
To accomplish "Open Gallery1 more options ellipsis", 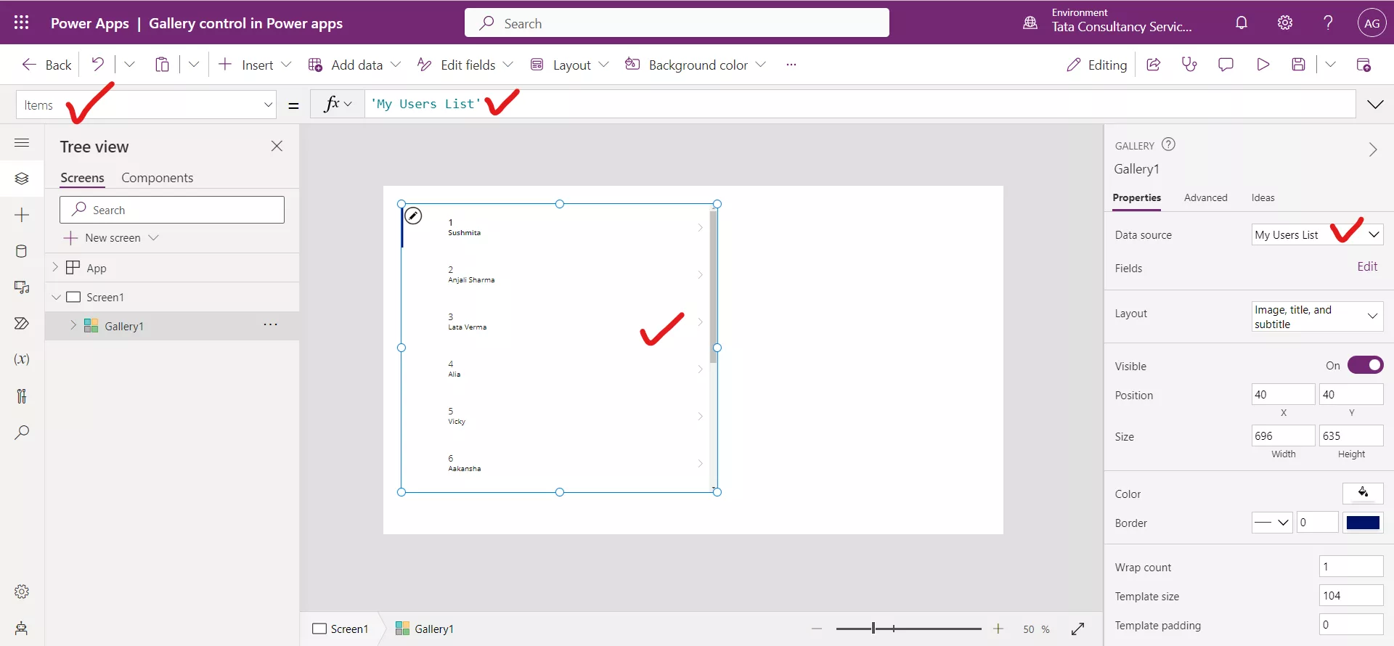I will tap(270, 324).
